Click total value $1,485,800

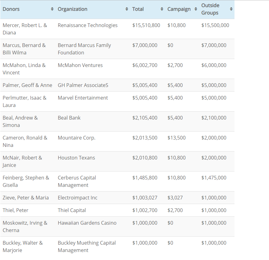pyautogui.click(x=145, y=178)
